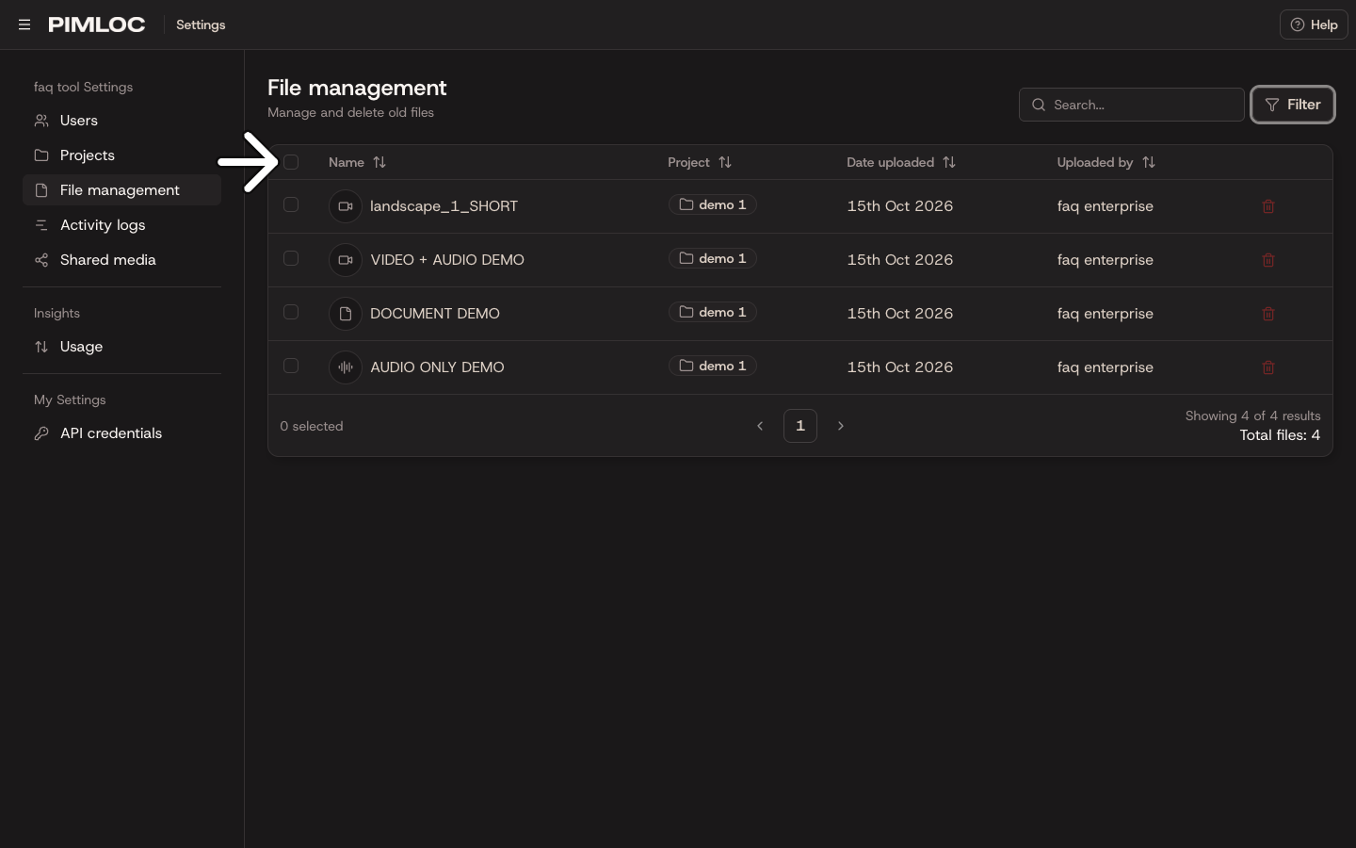The height and width of the screenshot is (848, 1356).
Task: Click the AUDIO ONLY DEMO file name
Action: coord(437,367)
